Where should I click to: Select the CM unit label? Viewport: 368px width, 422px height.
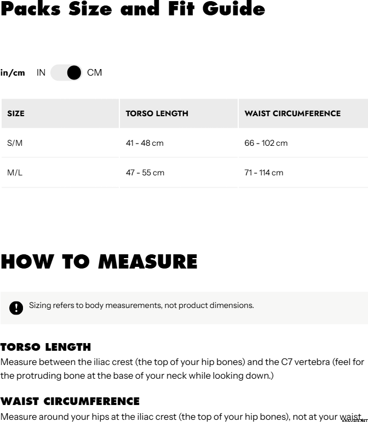tap(94, 73)
